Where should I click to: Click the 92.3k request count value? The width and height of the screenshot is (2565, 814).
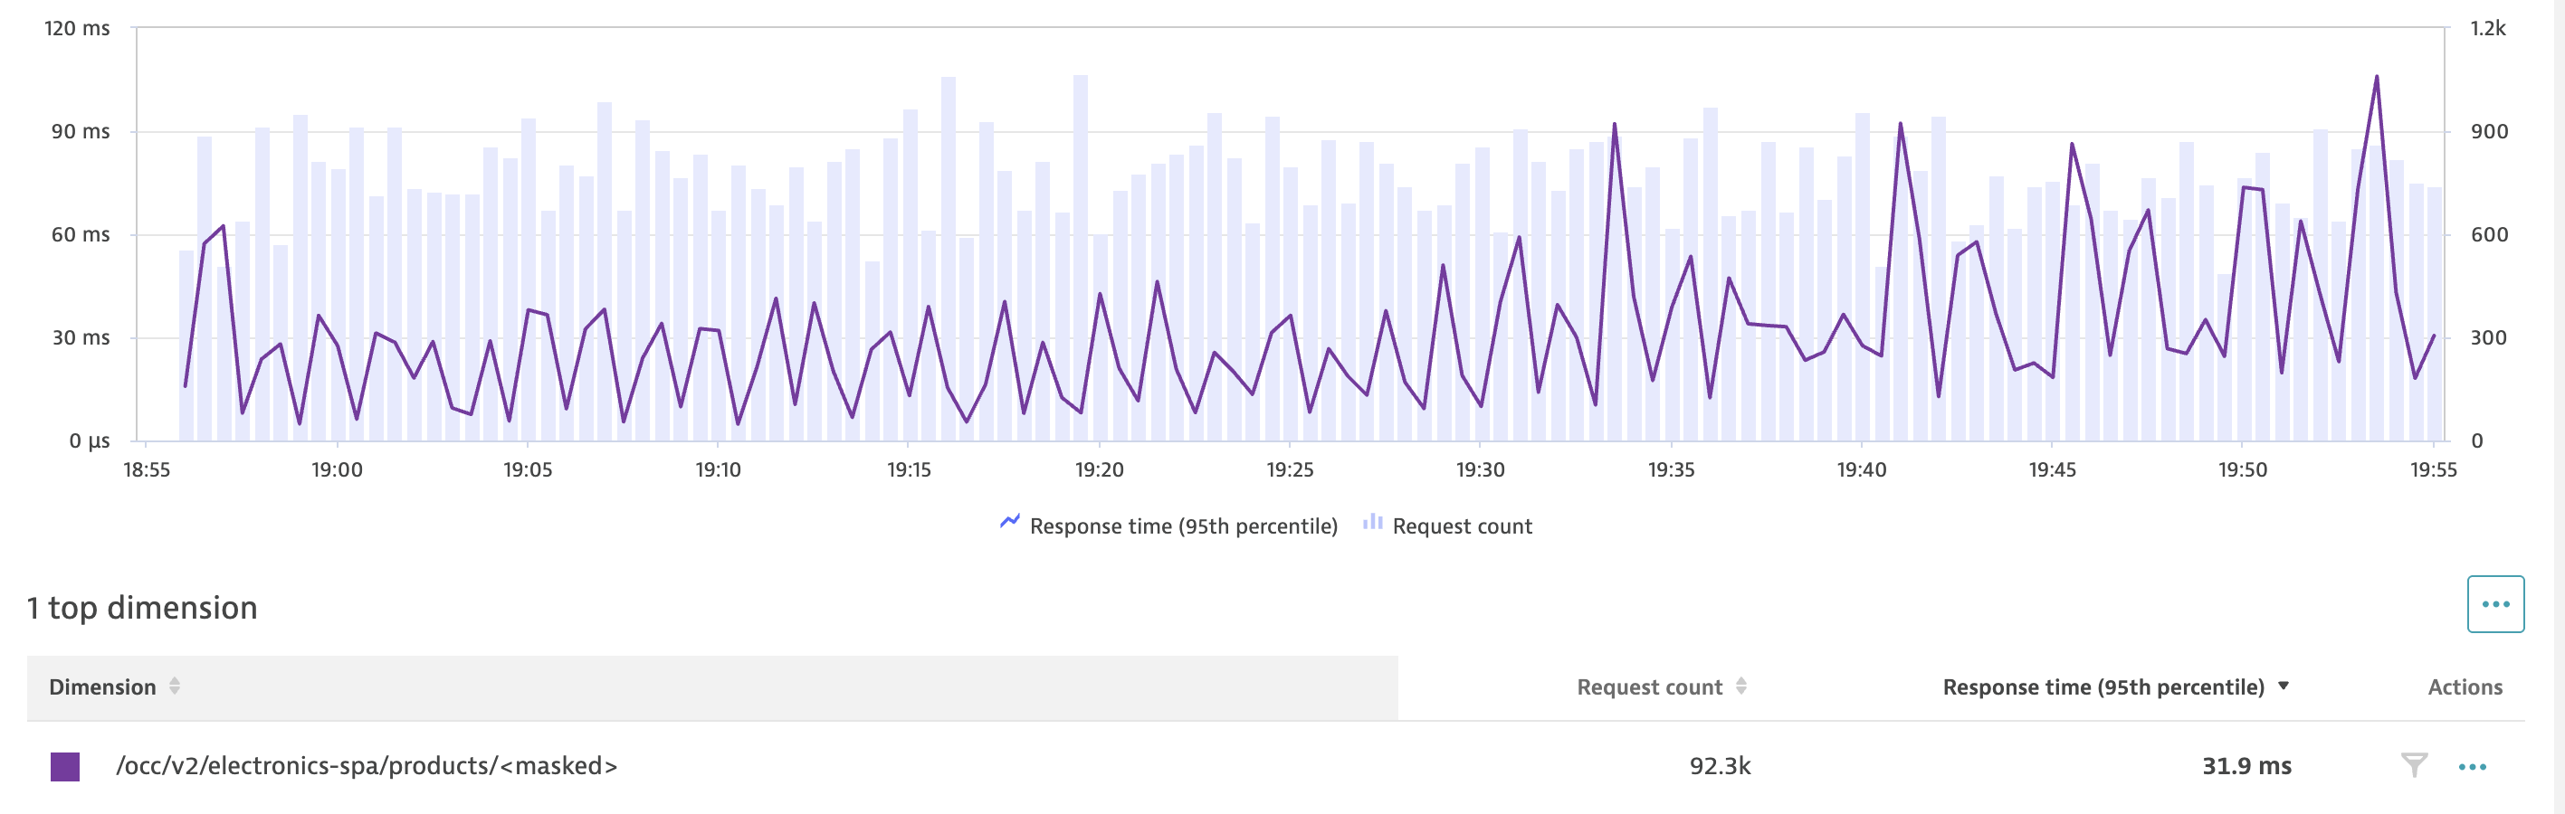(x=1720, y=765)
